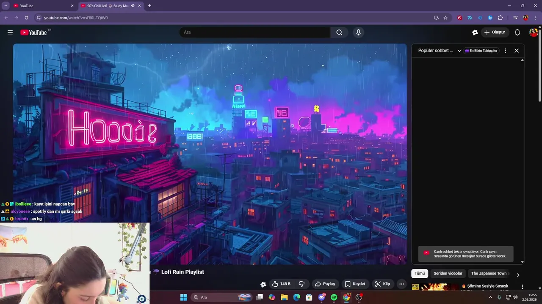The width and height of the screenshot is (542, 304).
Task: Like the video showing 148 B
Action: [281, 284]
